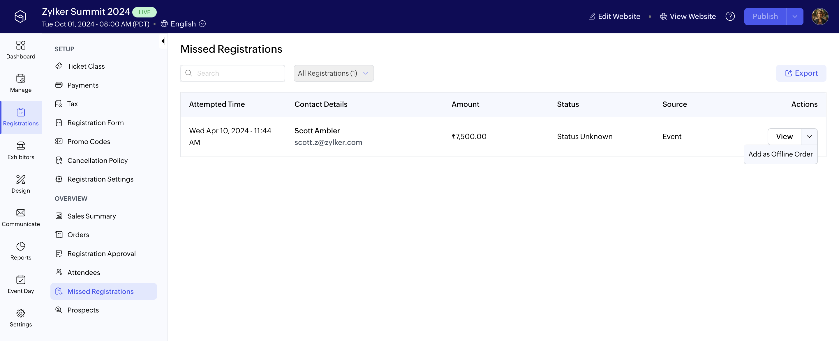Click the Source column header
The height and width of the screenshot is (341, 839).
coord(674,104)
